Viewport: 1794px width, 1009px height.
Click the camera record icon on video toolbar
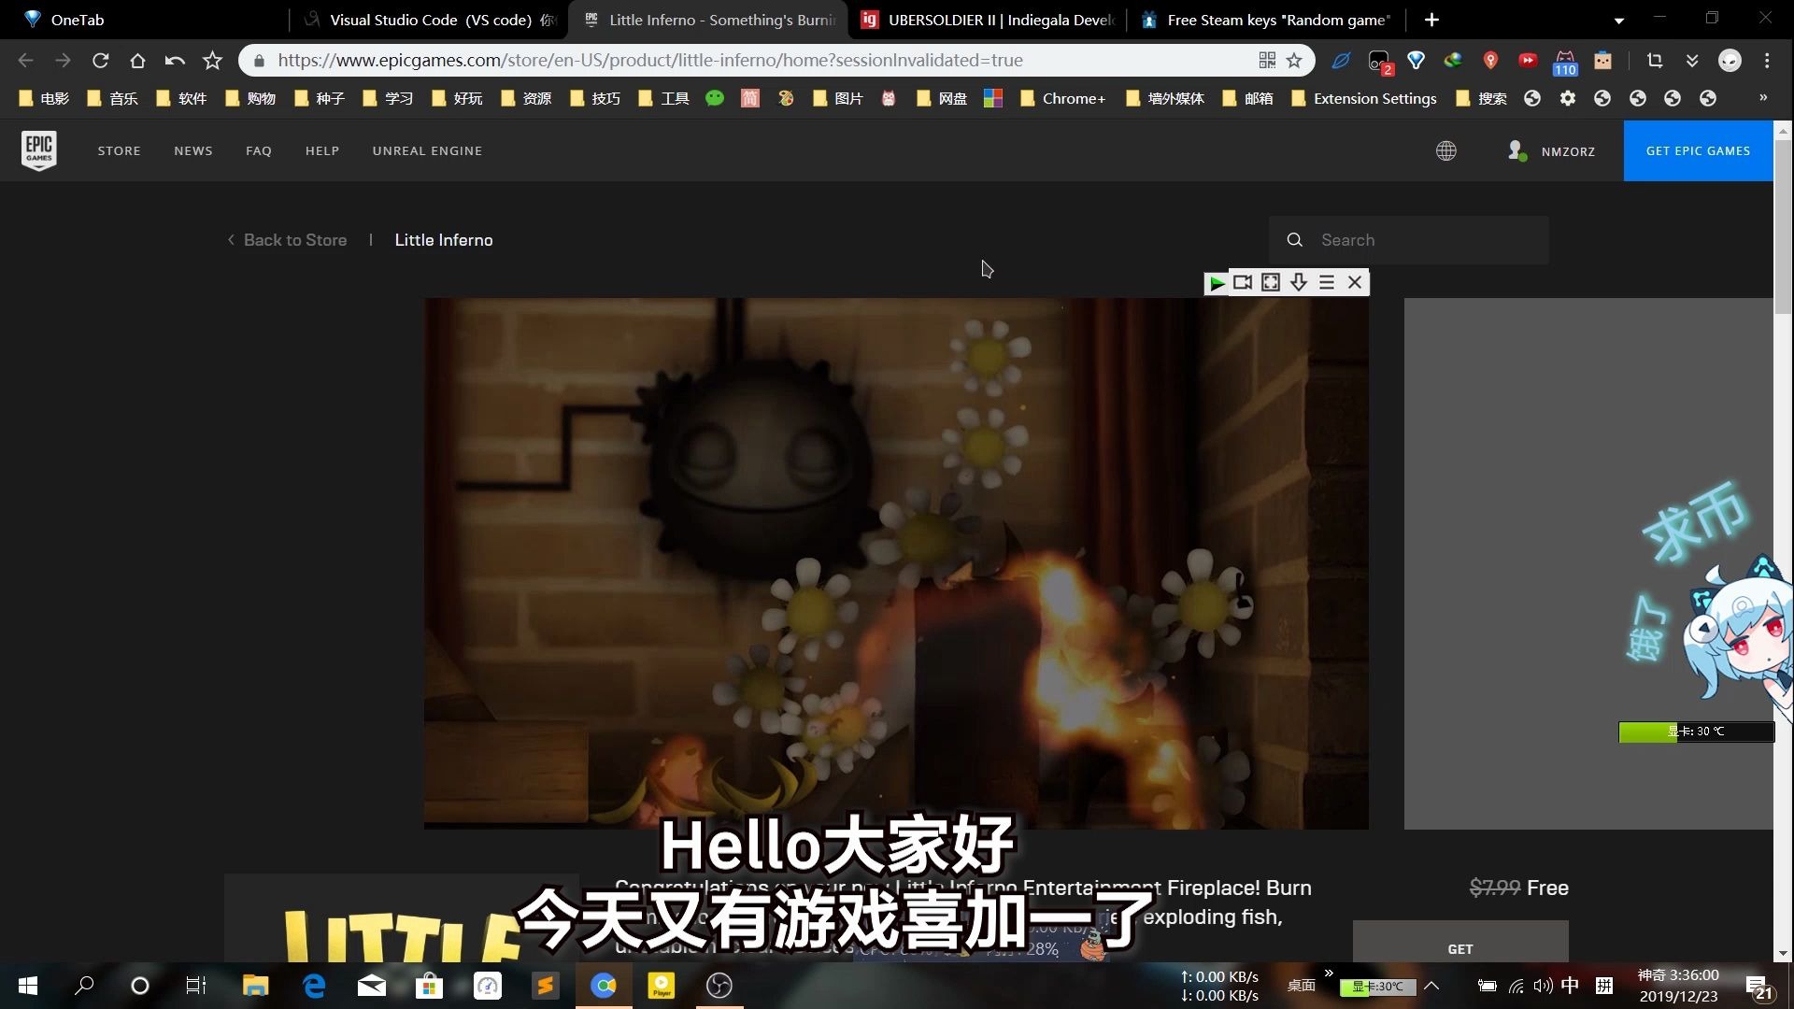coord(1243,282)
